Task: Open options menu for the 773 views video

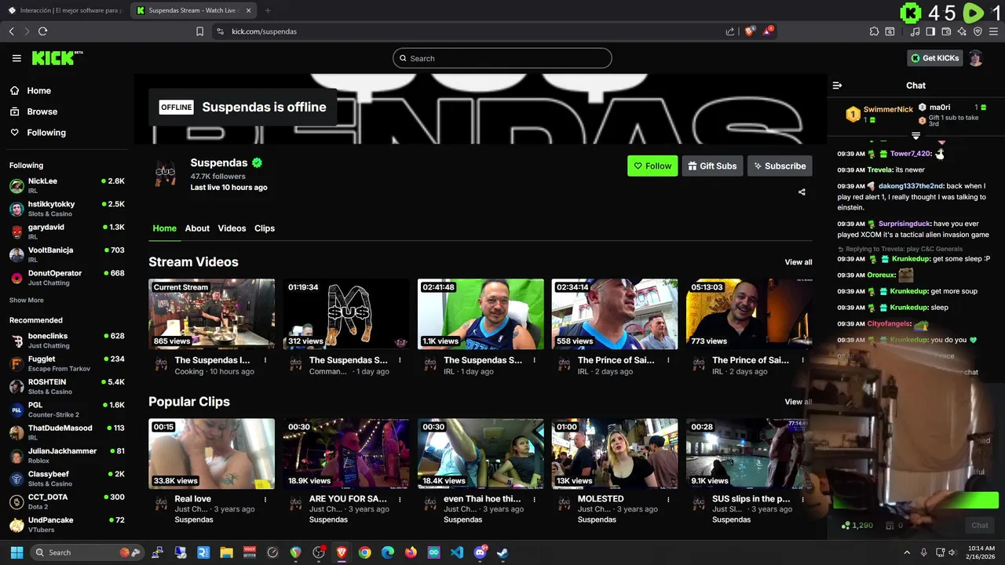Action: coord(802,360)
